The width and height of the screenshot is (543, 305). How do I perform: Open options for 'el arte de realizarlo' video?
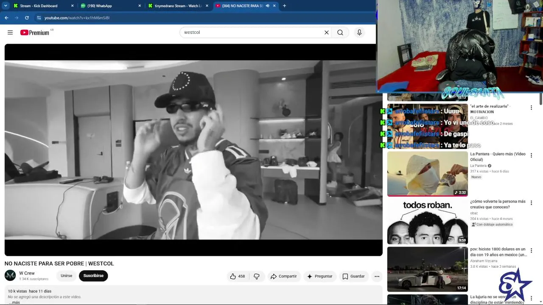tap(531, 108)
